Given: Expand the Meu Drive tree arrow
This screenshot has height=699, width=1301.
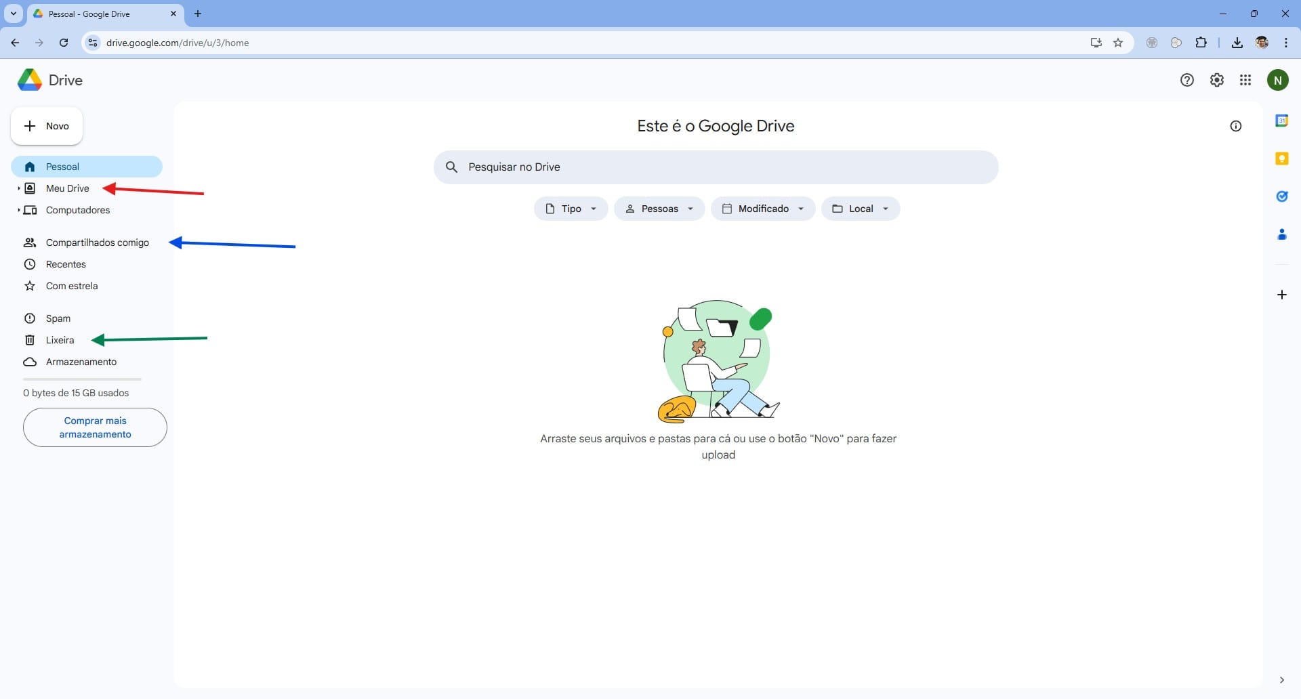Looking at the screenshot, I should click(18, 188).
